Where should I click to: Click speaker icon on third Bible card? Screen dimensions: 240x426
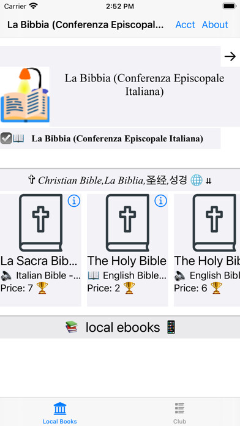pyautogui.click(x=180, y=275)
